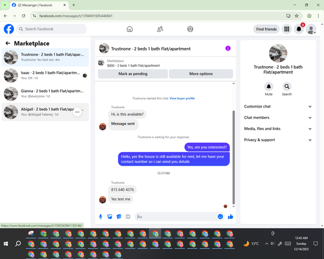
Task: Bookmark this page with the star icon
Action: [297, 16]
